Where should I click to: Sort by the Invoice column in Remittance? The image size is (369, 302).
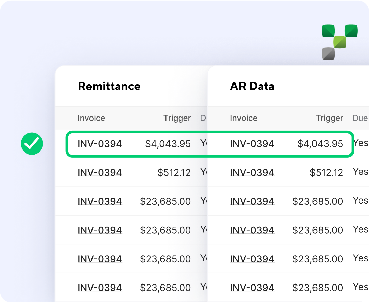point(91,118)
